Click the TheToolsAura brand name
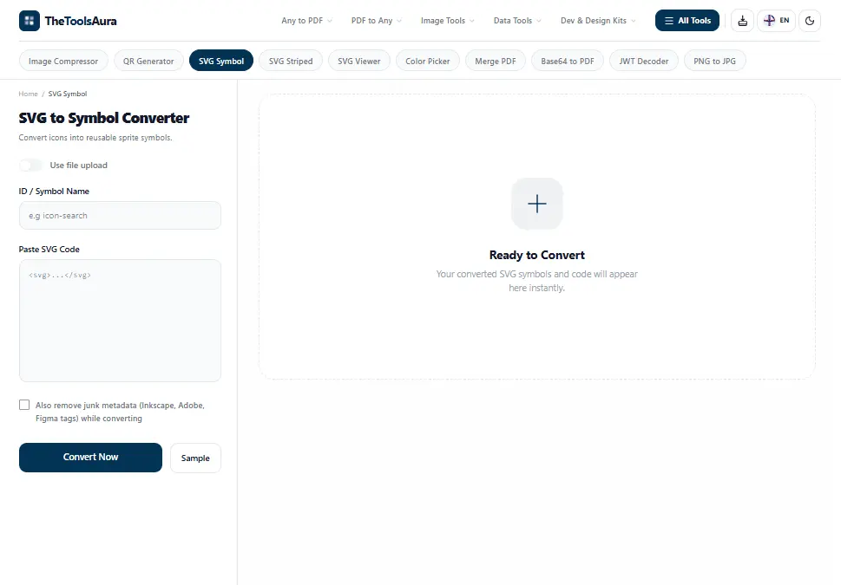Viewport: 841px width, 585px height. click(81, 21)
